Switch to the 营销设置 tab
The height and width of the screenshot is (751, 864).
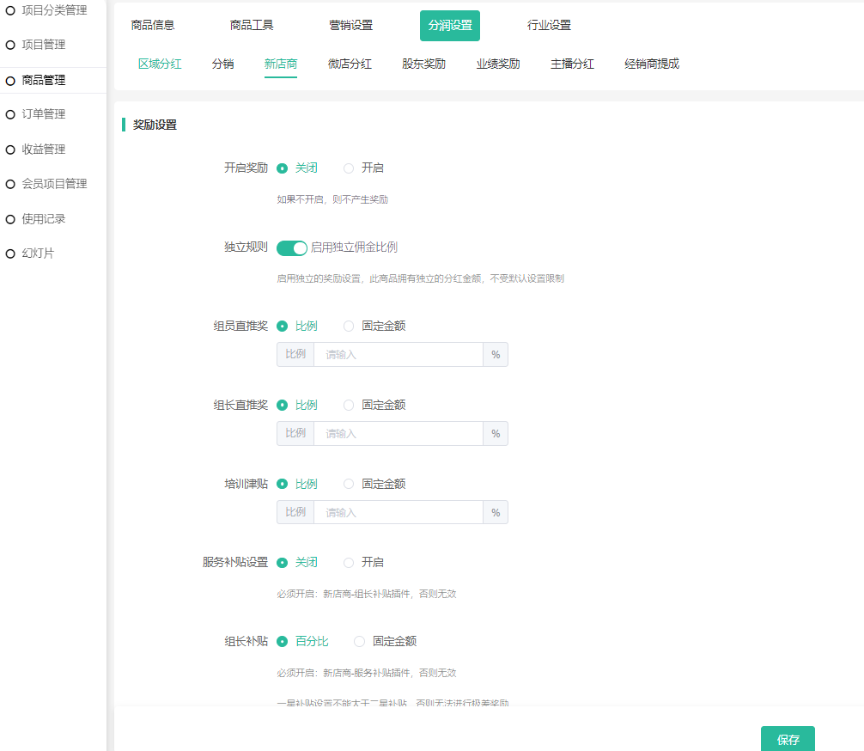350,26
